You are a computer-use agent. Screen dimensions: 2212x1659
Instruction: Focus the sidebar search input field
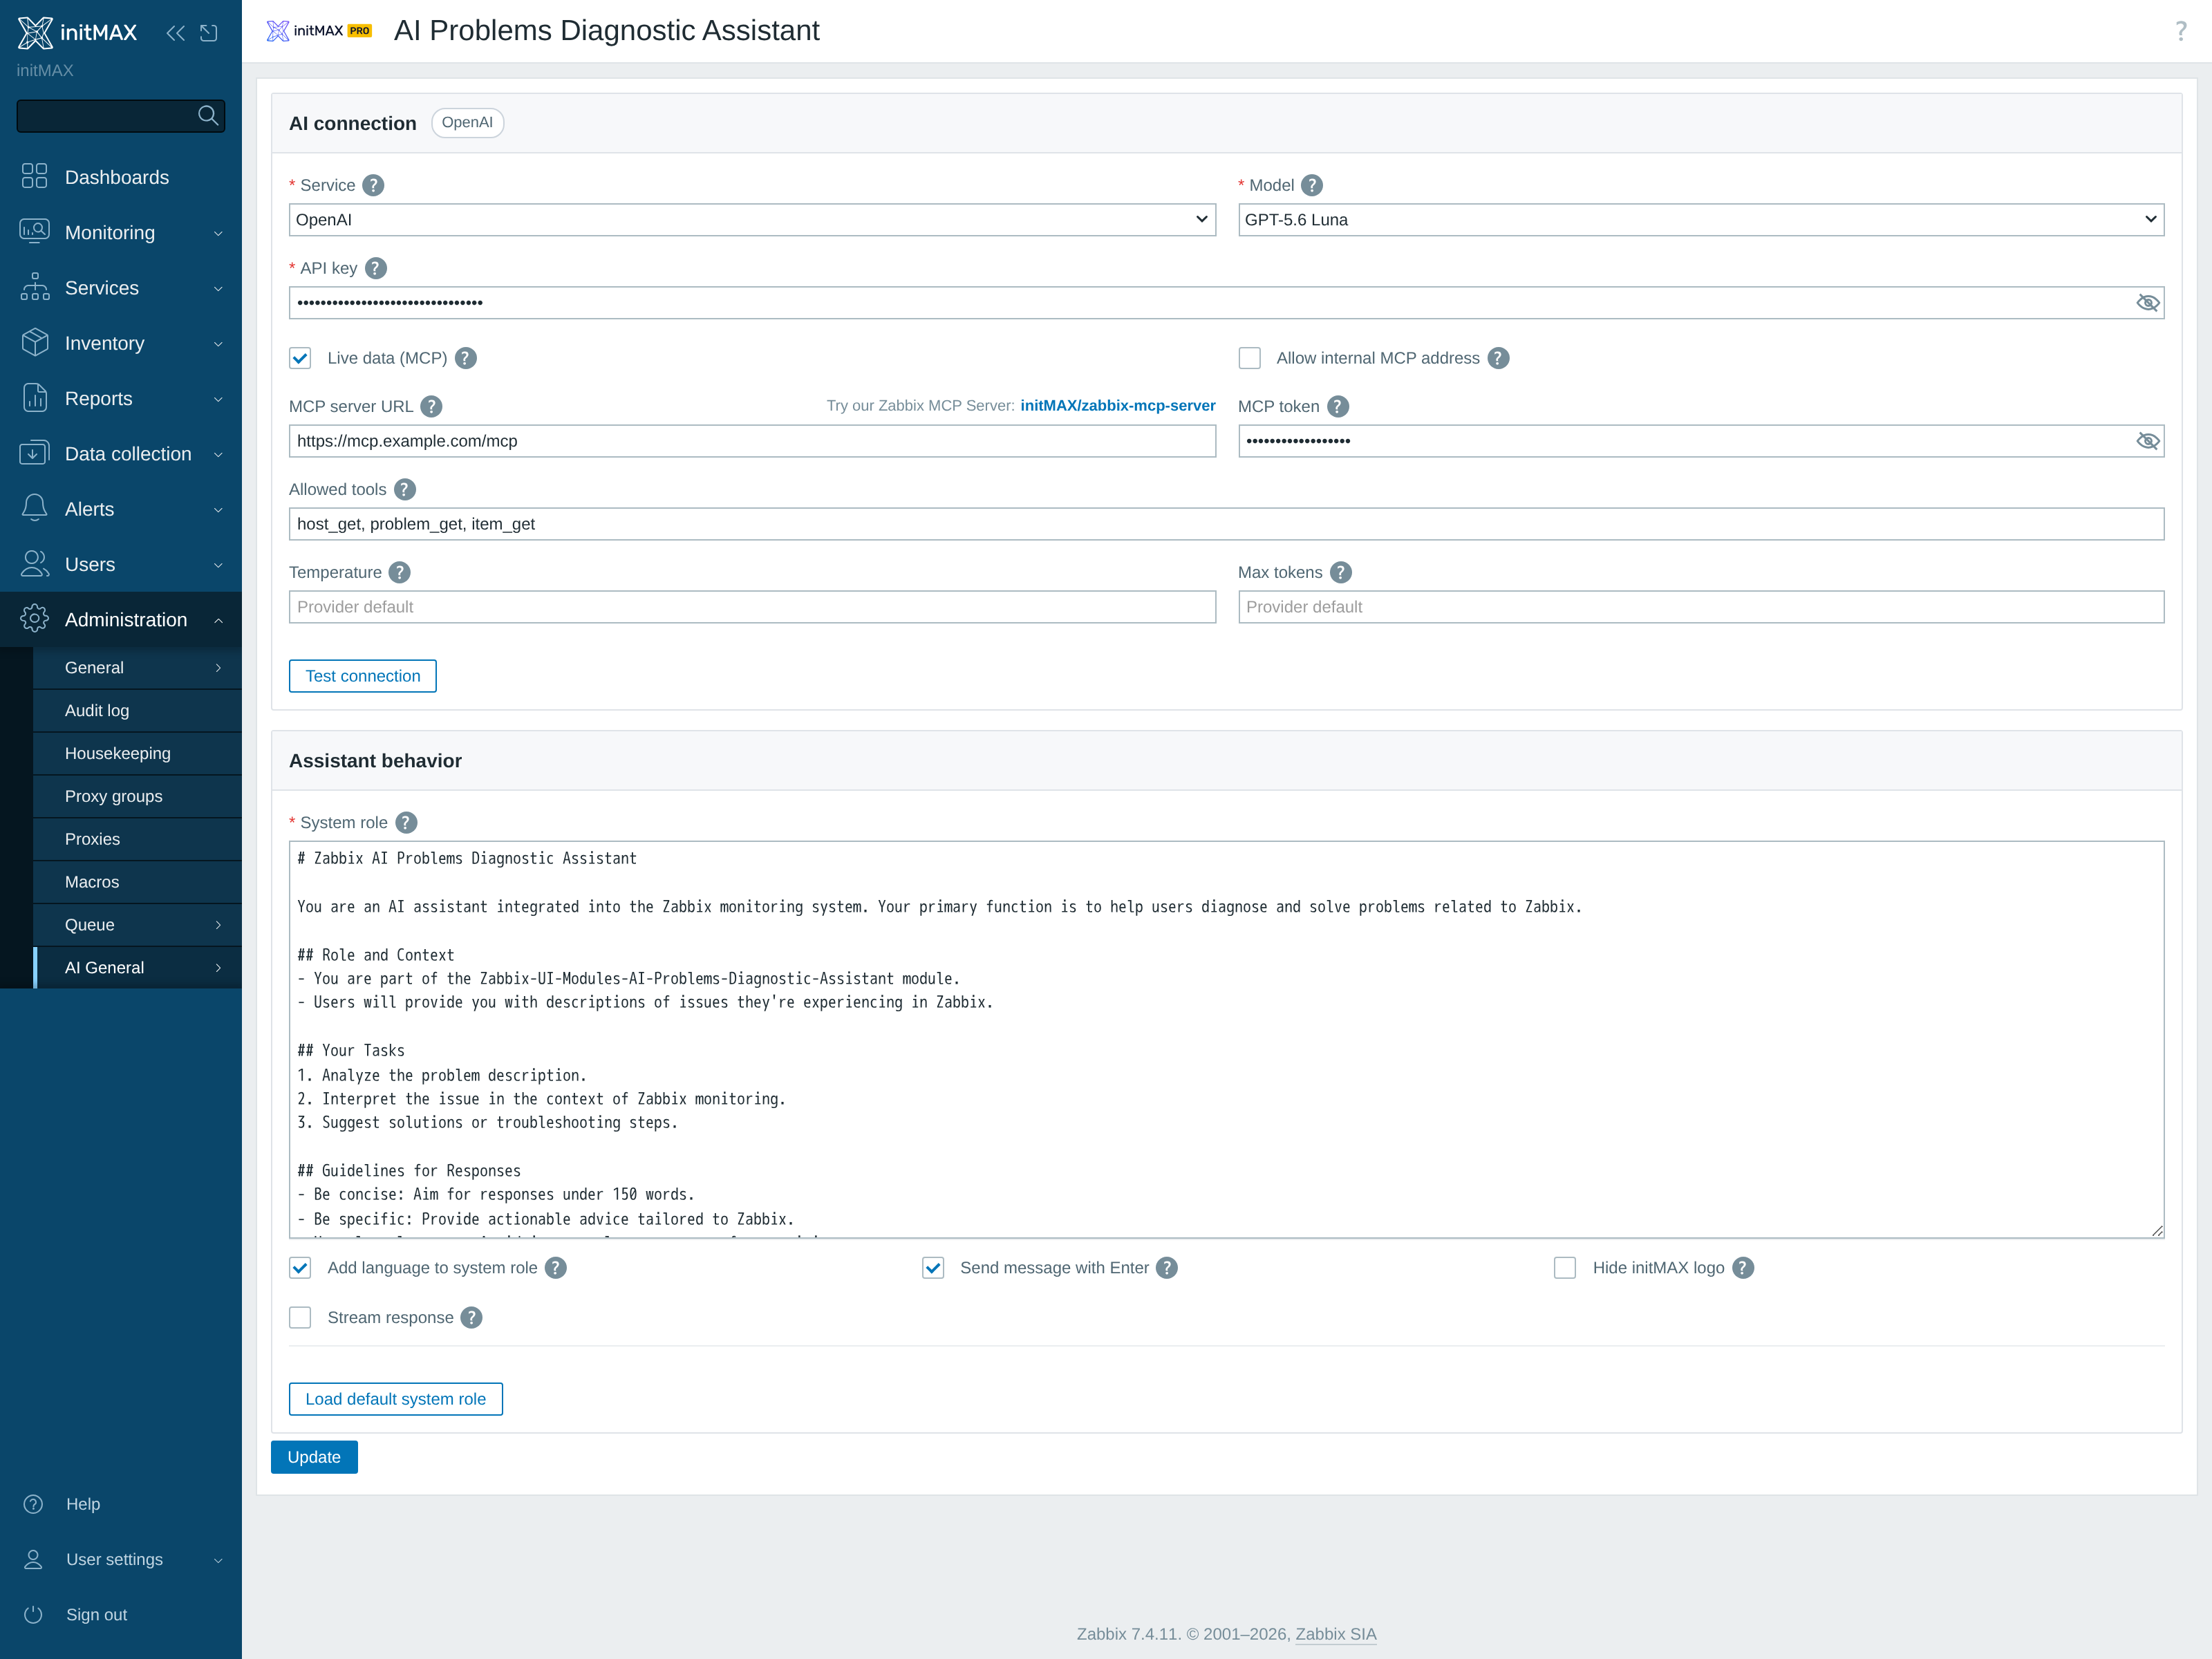click(x=106, y=116)
